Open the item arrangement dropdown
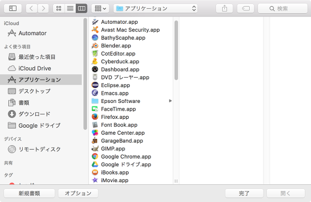The width and height of the screenshot is (311, 202). pos(100,8)
